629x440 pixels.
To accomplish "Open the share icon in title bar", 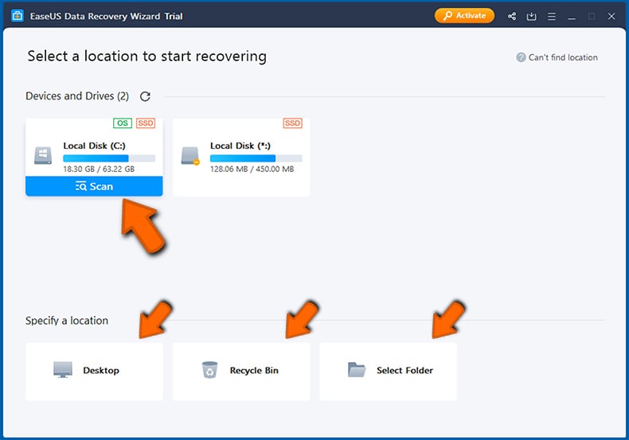I will [x=512, y=17].
